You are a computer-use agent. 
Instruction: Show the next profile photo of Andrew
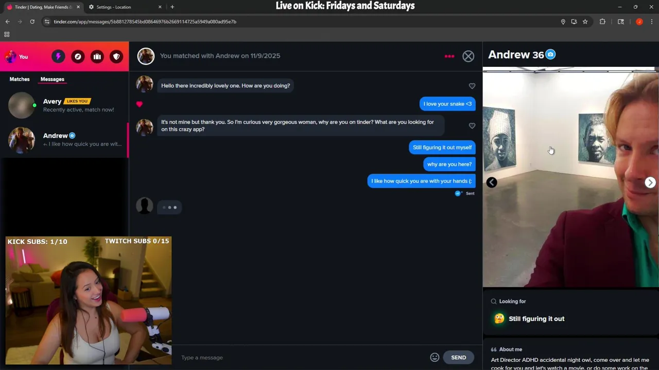coord(650,182)
